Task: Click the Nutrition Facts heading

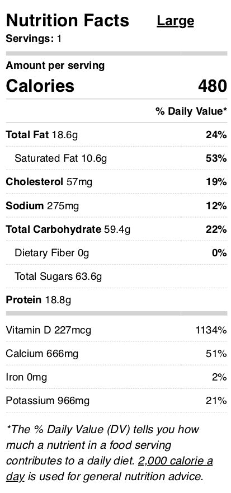Action: [68, 21]
